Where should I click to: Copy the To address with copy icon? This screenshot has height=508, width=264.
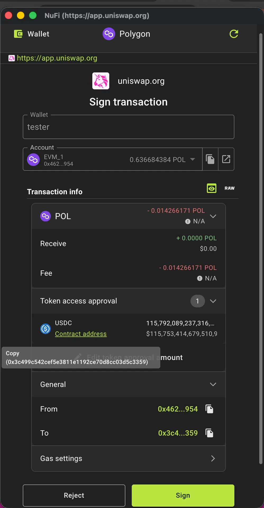(209, 433)
